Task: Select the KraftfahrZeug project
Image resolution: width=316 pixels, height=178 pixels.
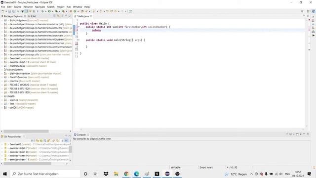Action: tap(17, 66)
